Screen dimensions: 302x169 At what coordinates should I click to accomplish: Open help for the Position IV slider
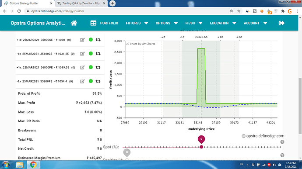pyautogui.click(x=282, y=155)
